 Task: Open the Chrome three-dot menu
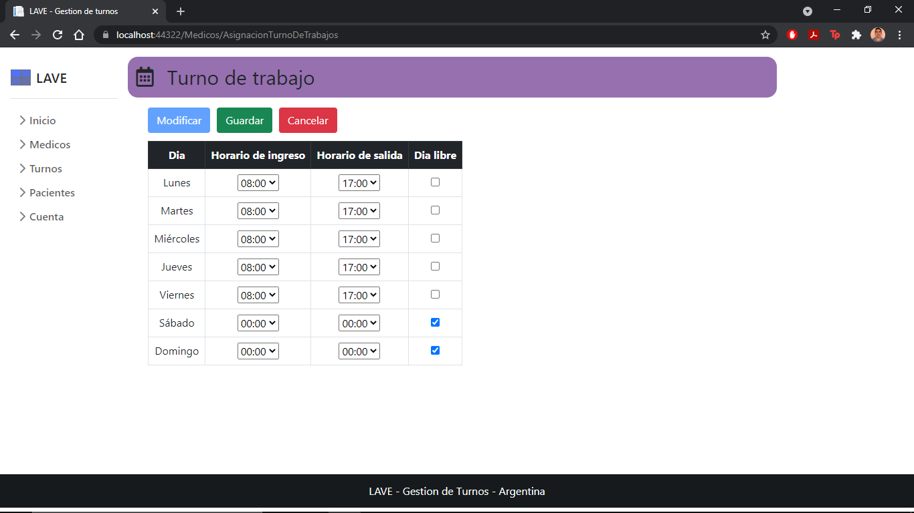[899, 35]
